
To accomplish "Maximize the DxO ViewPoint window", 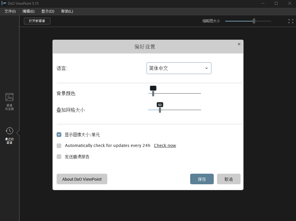I will tap(276, 4).
